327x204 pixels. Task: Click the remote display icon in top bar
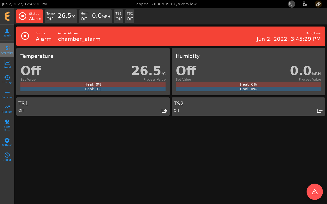pos(292,4)
